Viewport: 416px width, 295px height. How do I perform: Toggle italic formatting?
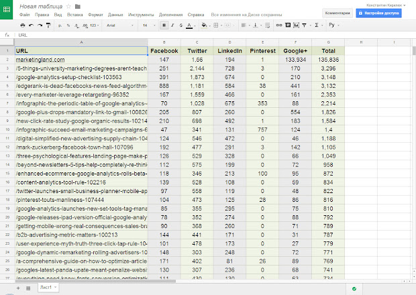[172, 25]
